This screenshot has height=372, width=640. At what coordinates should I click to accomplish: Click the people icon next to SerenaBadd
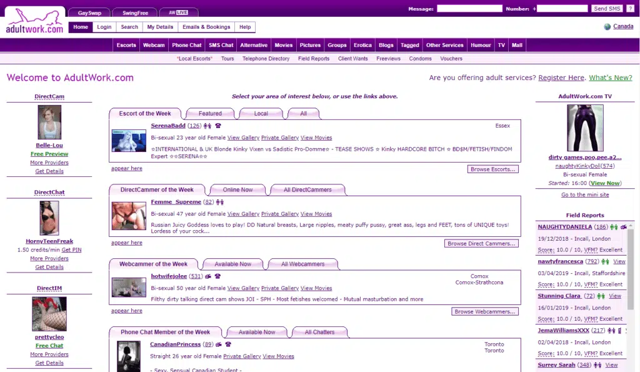coord(207,126)
